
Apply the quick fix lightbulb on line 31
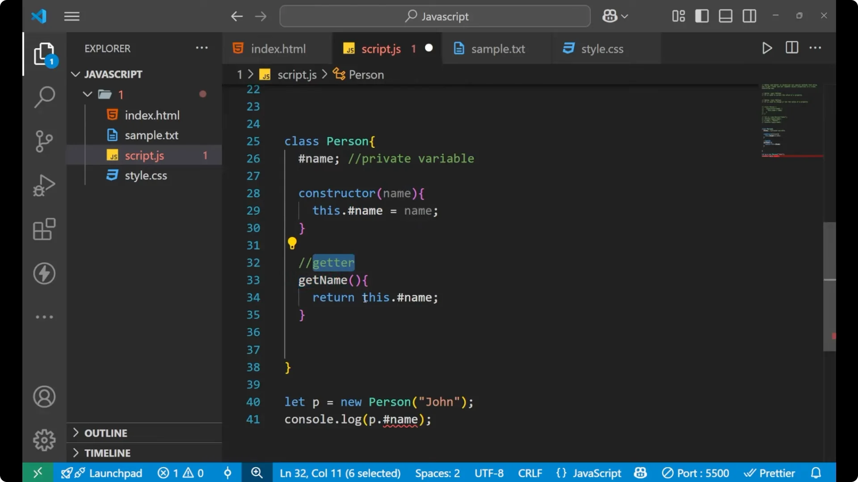click(292, 243)
